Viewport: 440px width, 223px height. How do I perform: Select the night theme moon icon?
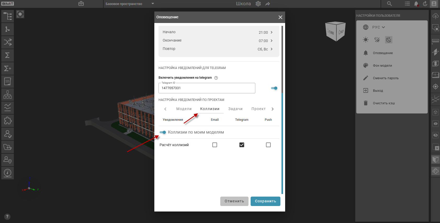click(389, 40)
